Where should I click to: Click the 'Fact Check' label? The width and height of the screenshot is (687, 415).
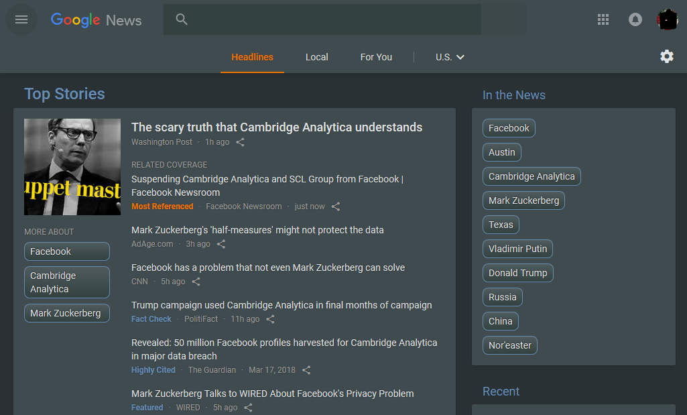tap(151, 320)
